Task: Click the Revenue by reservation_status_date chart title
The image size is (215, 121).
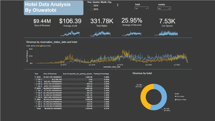Action: 52,42
